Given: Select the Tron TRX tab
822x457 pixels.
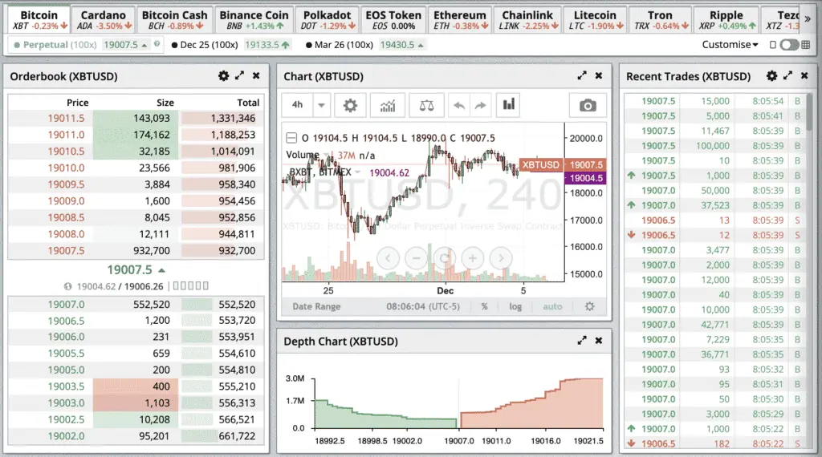Looking at the screenshot, I should (660, 20).
